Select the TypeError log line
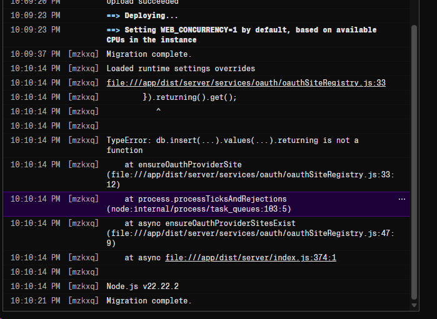 tap(206, 145)
